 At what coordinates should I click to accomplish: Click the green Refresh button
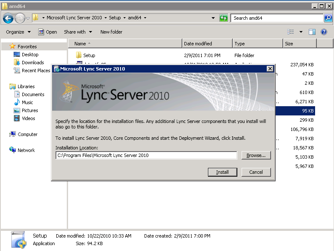tap(224, 18)
